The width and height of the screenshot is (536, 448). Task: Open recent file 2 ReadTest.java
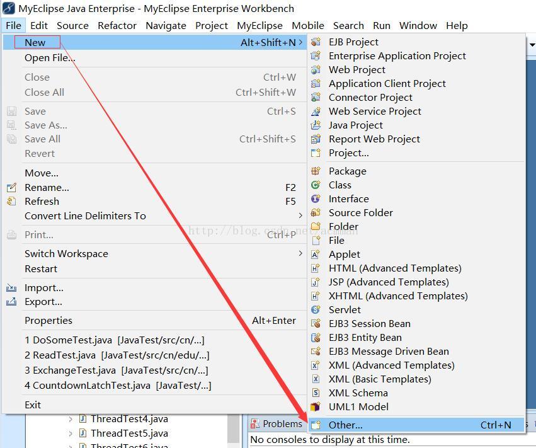point(155,355)
